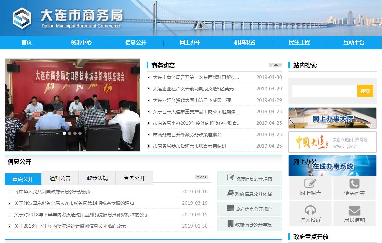
Task: Open 政府信息公开年报 building icon link
Action: (x=231, y=224)
